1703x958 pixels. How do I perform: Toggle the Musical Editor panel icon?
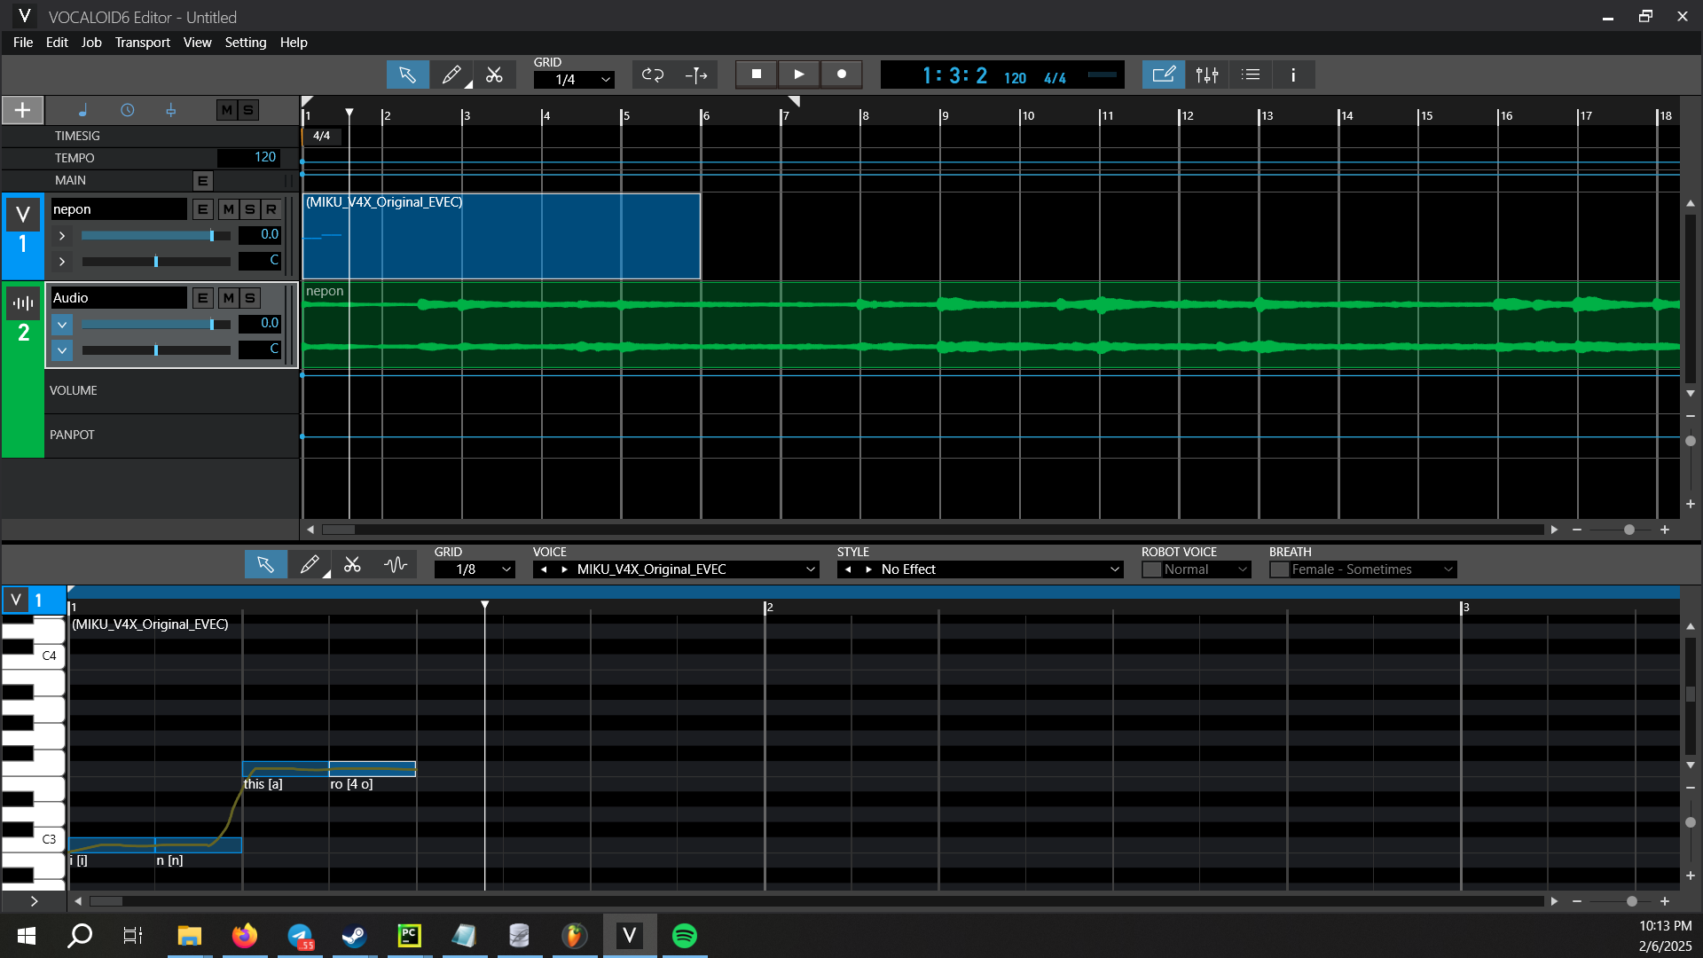1164,75
